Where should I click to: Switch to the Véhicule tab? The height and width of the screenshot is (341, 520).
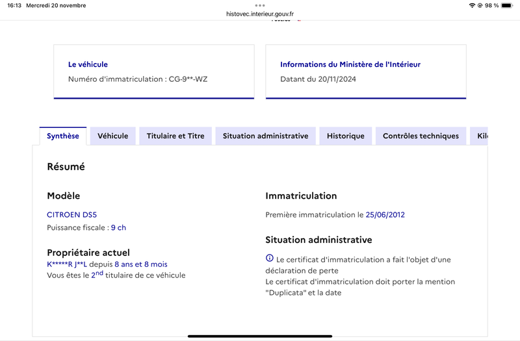(x=112, y=136)
